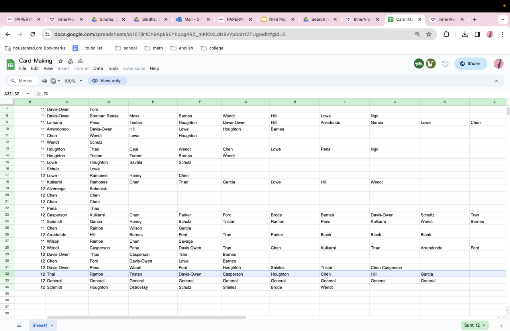Open the Data menu
510x331 pixels.
tap(98, 68)
